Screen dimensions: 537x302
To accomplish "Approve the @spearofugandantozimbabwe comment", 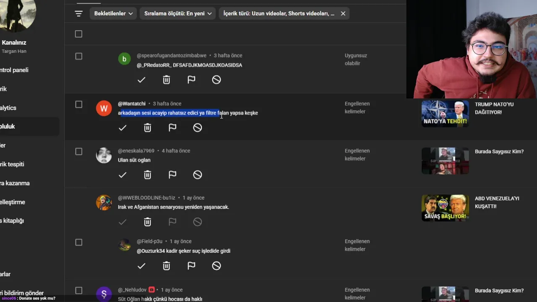I will point(141,80).
